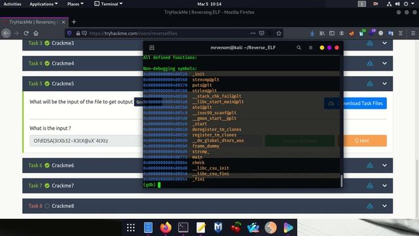
Task: Expand Task 6 Crackme6 chevron
Action: [384, 165]
